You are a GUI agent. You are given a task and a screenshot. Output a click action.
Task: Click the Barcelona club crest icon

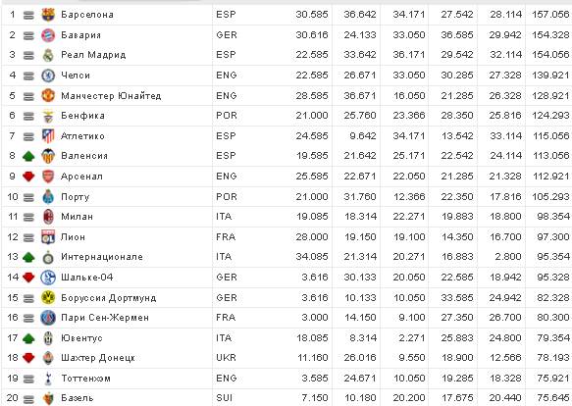(x=48, y=15)
